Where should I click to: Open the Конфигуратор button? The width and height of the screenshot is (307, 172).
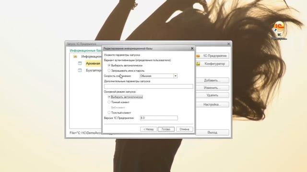coord(213,64)
